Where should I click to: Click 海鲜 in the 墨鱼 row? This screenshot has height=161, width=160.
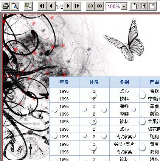124,106
